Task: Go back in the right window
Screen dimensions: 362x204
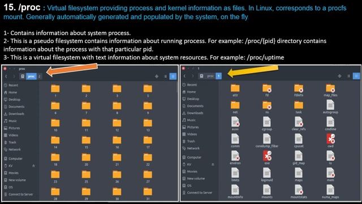Action: [x=184, y=76]
